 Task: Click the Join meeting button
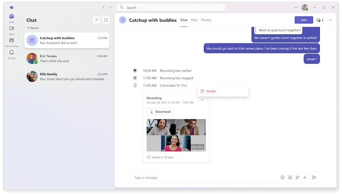coord(304,20)
